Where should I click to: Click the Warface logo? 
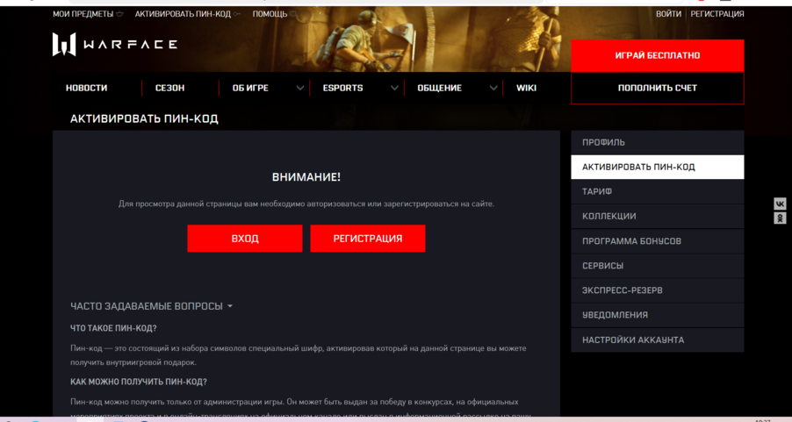pos(115,45)
